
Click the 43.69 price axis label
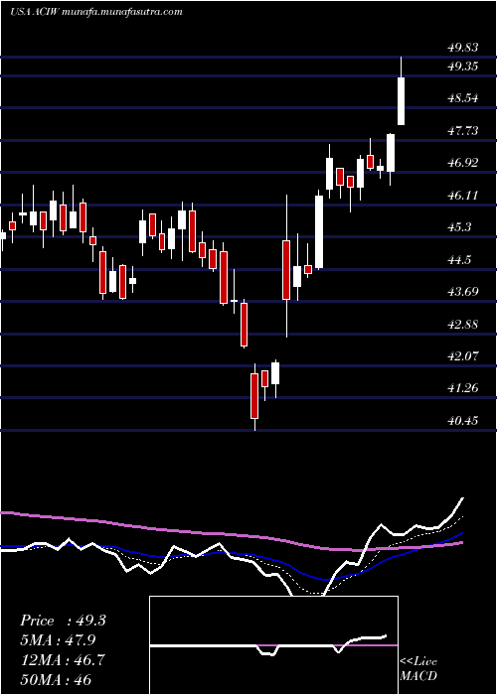[x=462, y=292]
